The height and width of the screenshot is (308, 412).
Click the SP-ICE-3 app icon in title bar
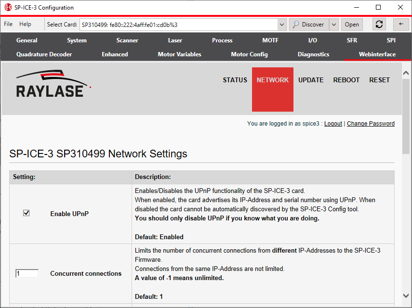click(x=8, y=7)
